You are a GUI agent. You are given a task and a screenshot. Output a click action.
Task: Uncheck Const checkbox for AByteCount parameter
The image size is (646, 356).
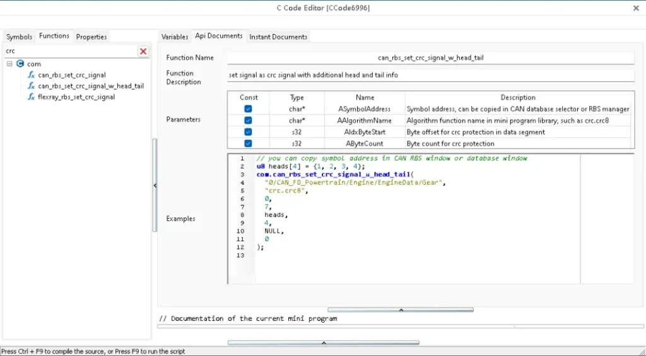248,144
